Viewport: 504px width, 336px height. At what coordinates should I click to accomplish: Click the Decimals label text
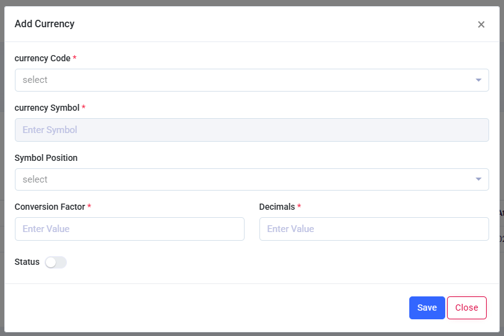click(277, 207)
